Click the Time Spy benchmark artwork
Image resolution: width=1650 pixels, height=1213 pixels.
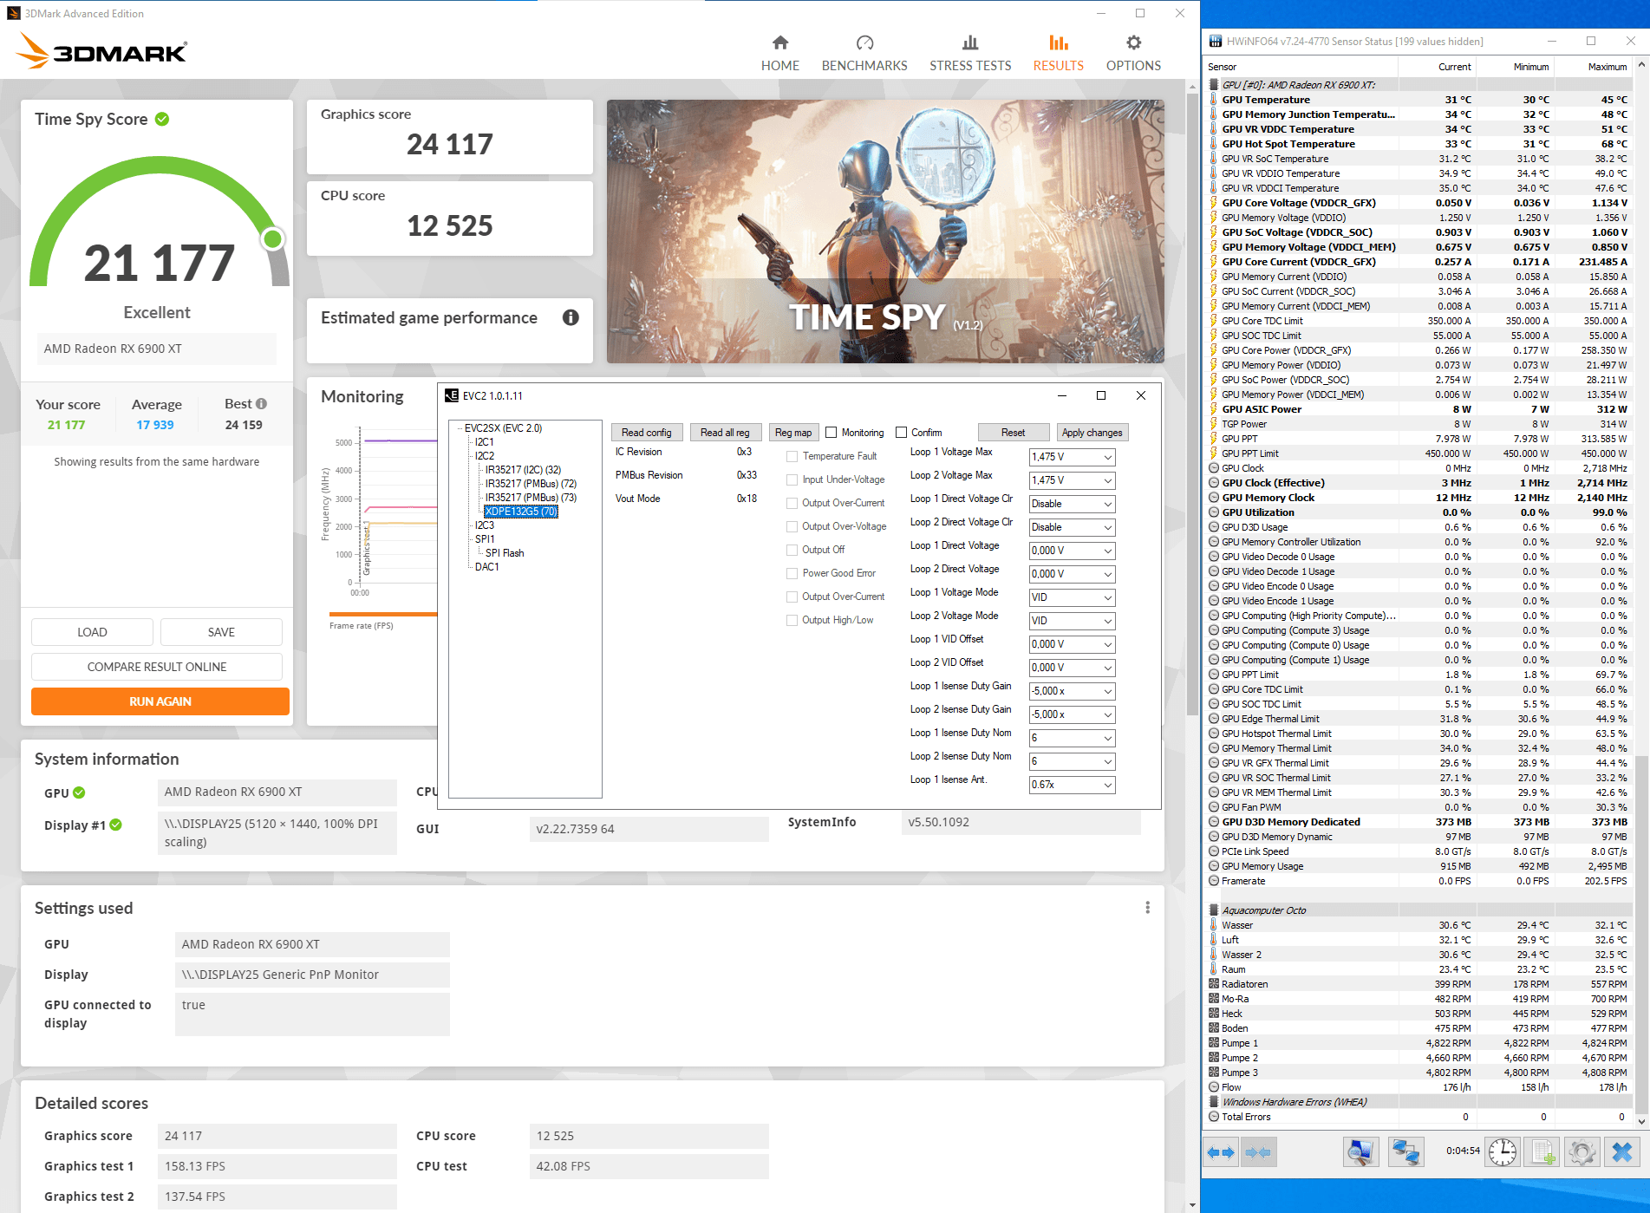pyautogui.click(x=885, y=232)
